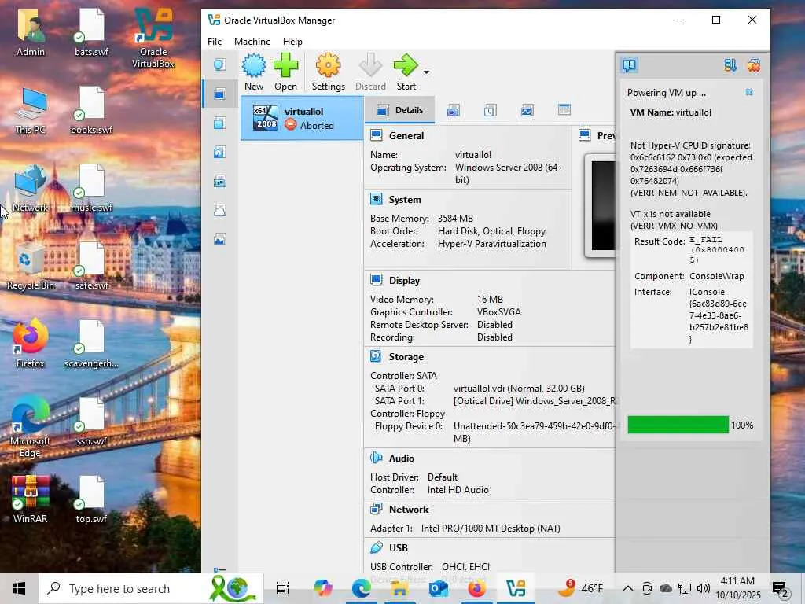Click the notification center icon in right panel
This screenshot has width=805, height=604.
[x=630, y=65]
